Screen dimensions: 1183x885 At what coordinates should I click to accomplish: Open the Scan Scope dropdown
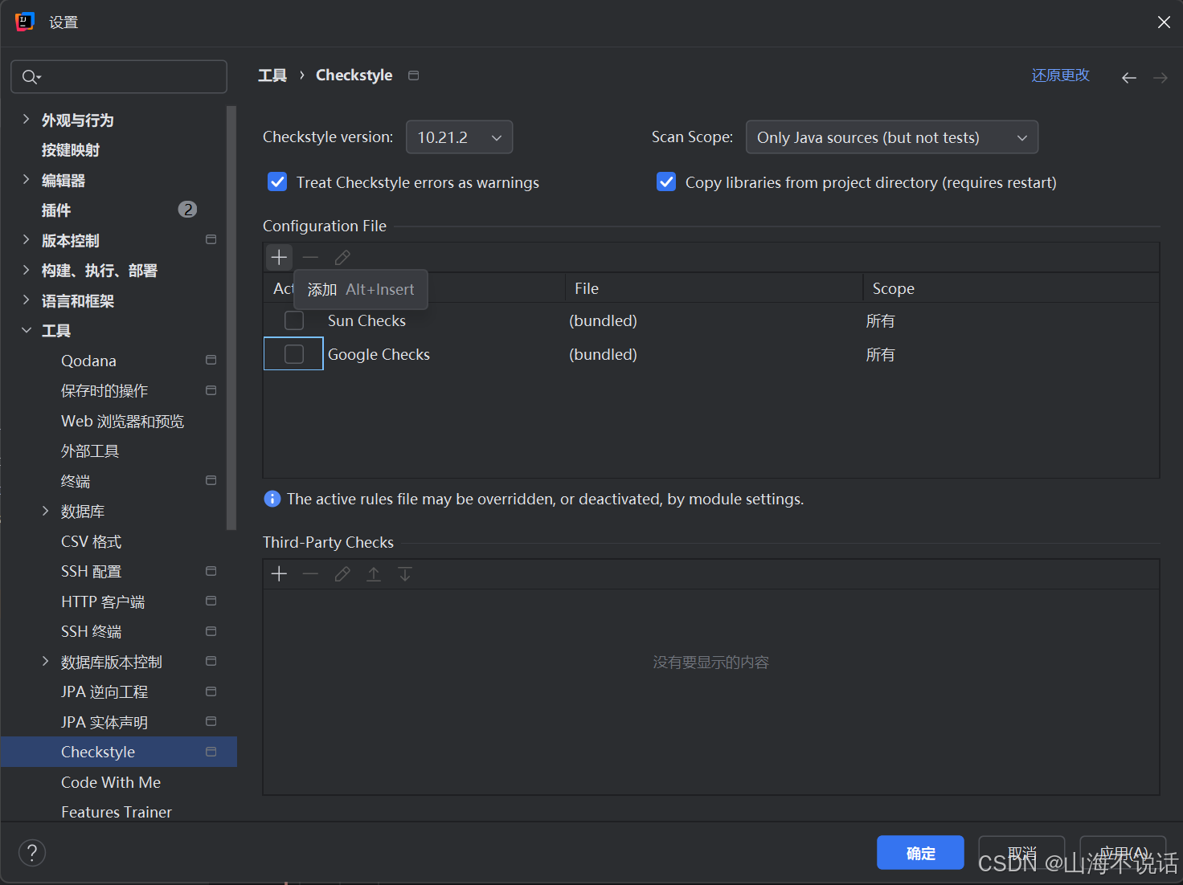click(891, 137)
